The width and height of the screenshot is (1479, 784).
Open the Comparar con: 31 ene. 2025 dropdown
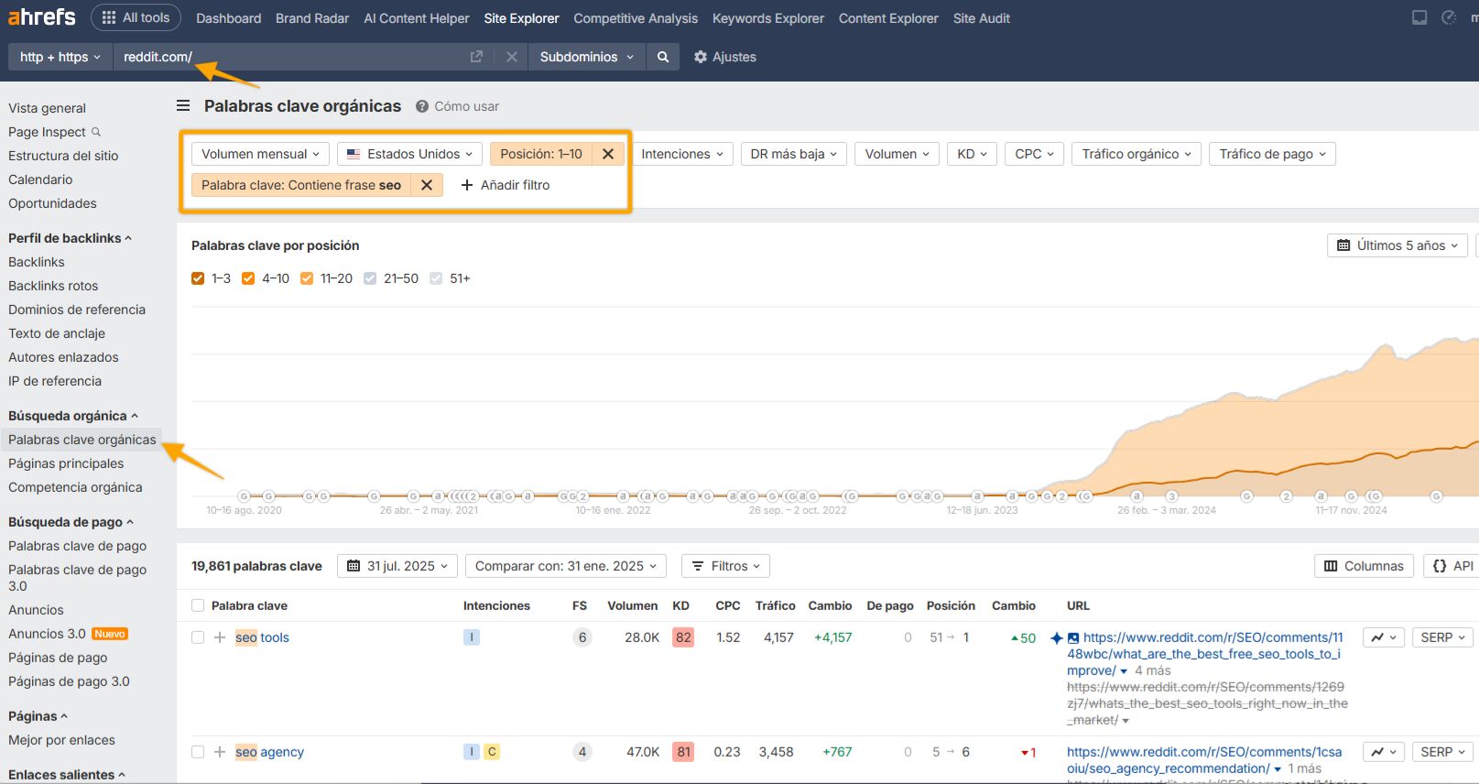tap(566, 566)
